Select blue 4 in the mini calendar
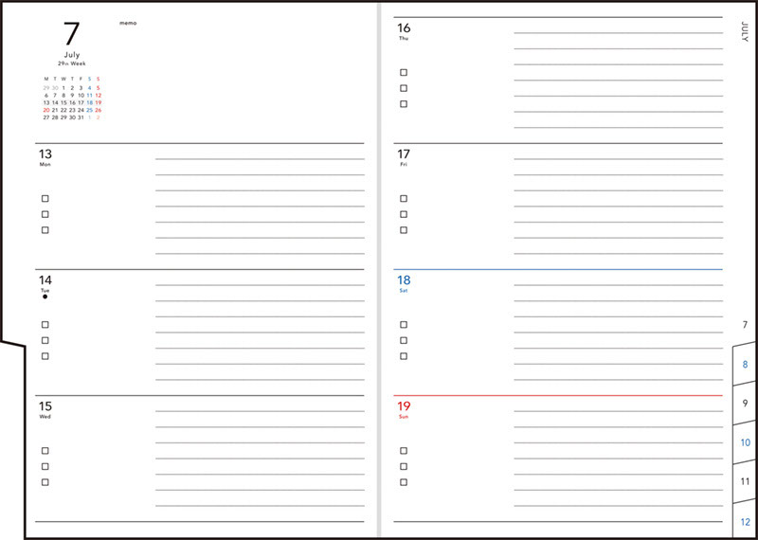758x540 pixels. click(x=89, y=88)
